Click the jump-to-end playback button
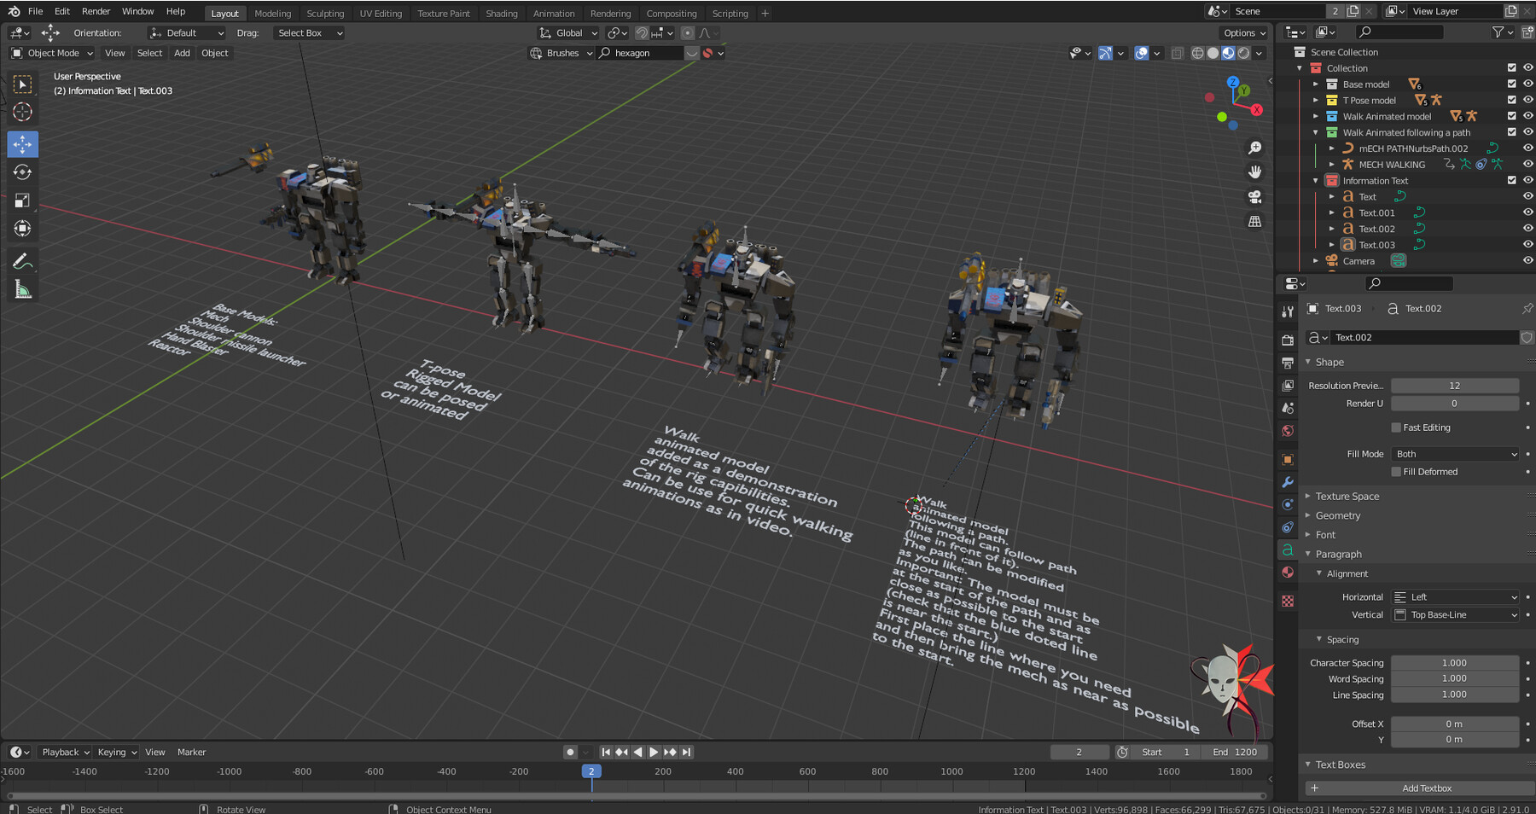Viewport: 1536px width, 814px height. pyautogui.click(x=686, y=752)
